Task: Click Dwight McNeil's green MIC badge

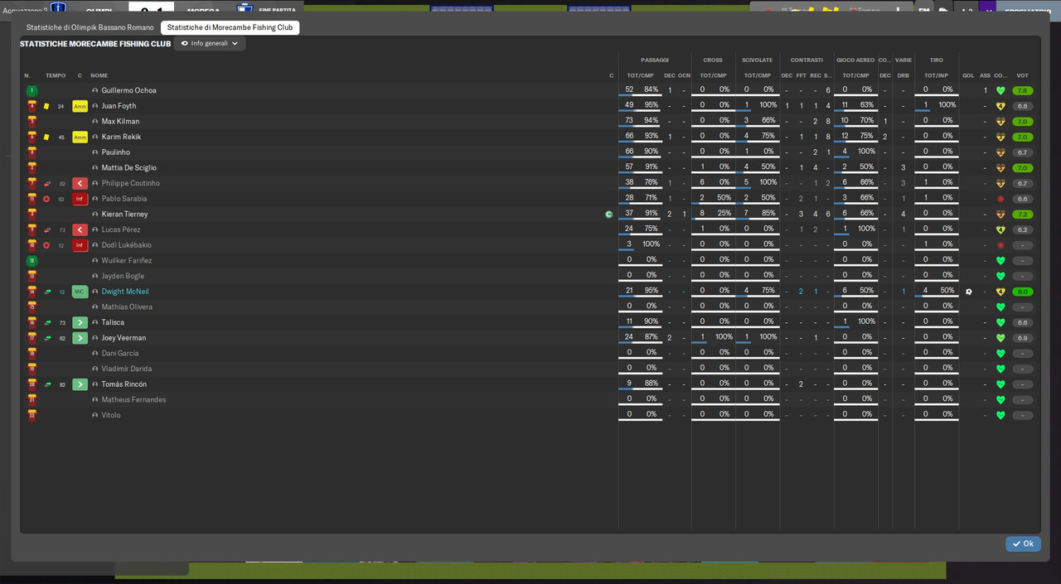Action: [80, 292]
